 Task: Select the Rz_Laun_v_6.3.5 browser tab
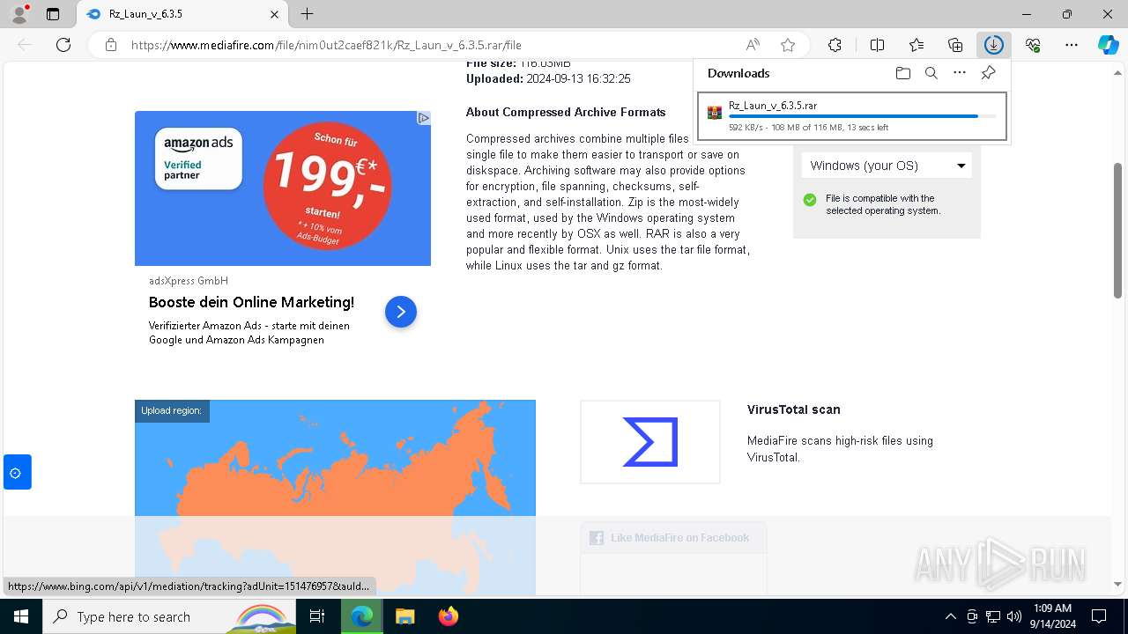182,14
